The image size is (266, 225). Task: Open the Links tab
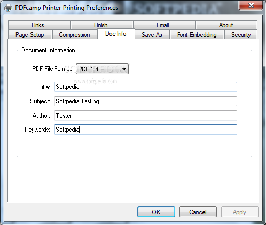tap(39, 25)
